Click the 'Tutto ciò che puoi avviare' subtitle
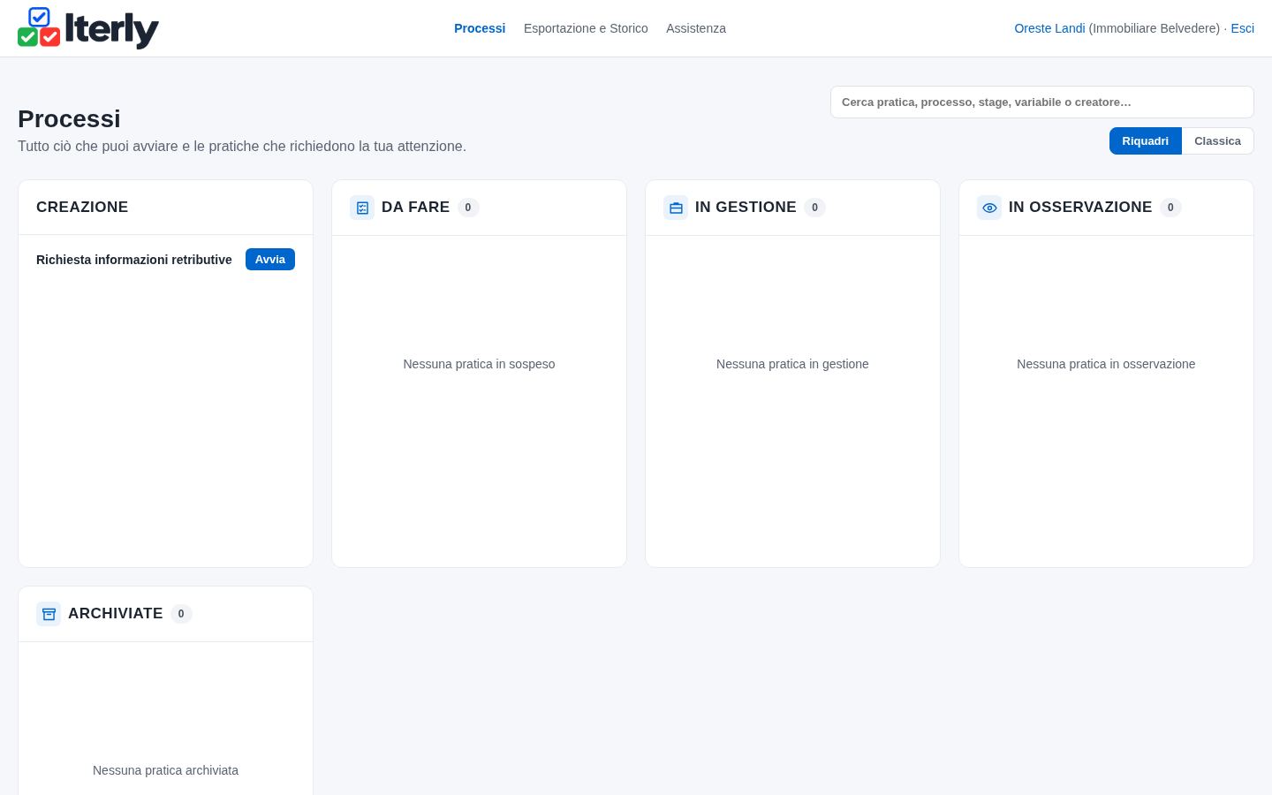Screen dimensions: 1272x795 click(x=242, y=146)
